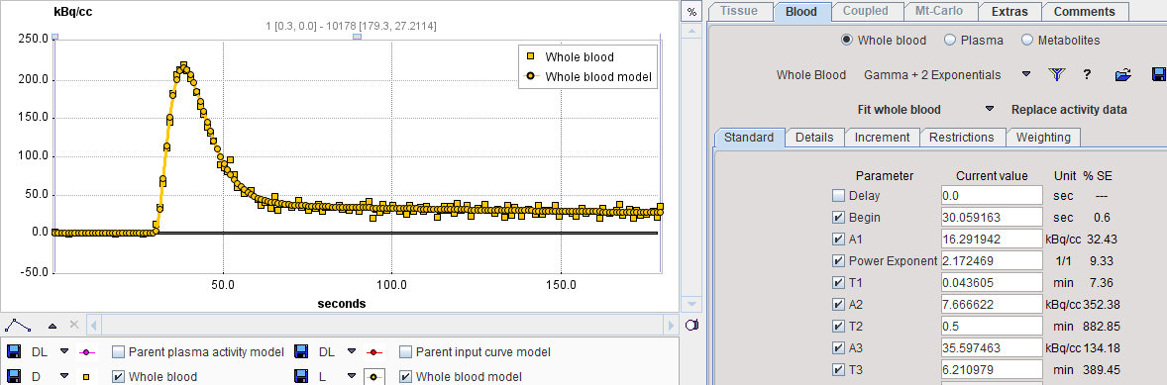Viewport: 1167px width, 385px height.
Task: Open the Restrictions sub-tab
Action: (962, 138)
